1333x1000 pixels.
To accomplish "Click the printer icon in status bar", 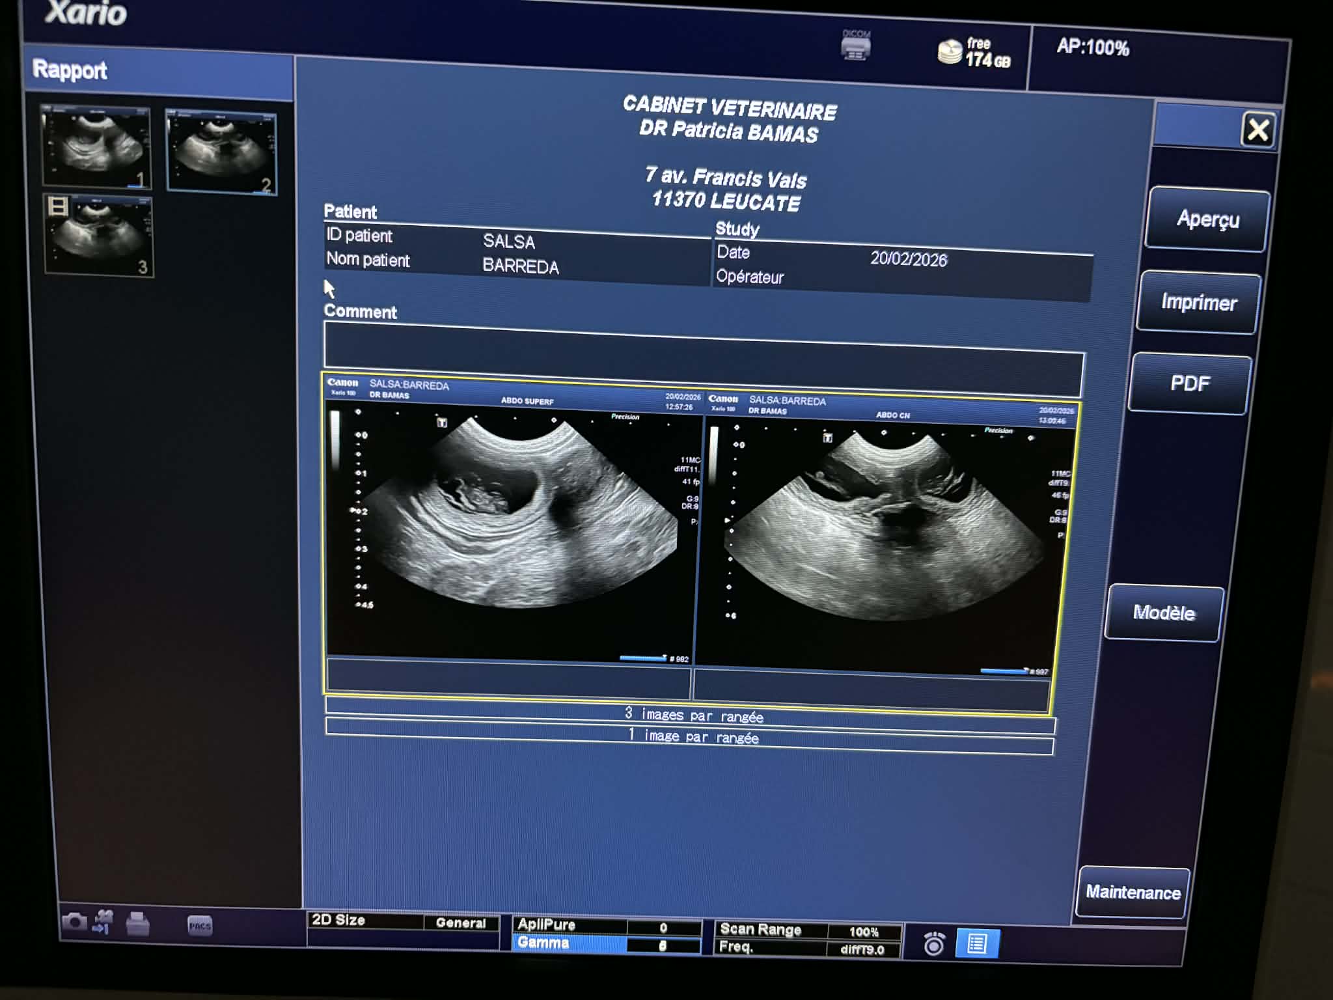I will click(137, 924).
